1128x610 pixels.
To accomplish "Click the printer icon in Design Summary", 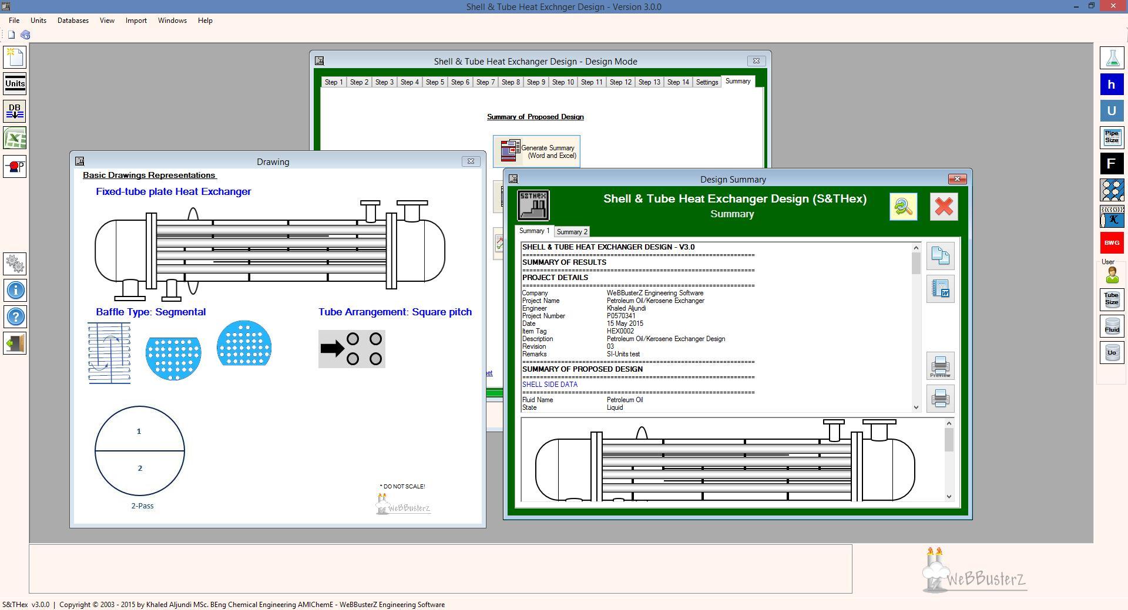I will (940, 399).
